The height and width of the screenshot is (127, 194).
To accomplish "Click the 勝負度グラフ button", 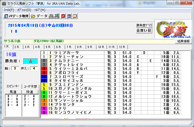I will click(x=144, y=25).
